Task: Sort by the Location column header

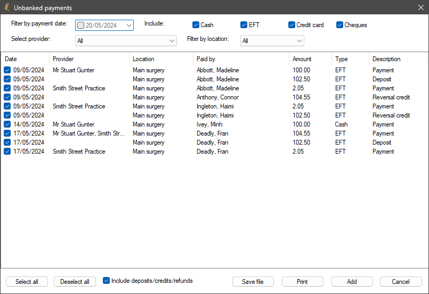Action: pos(161,59)
